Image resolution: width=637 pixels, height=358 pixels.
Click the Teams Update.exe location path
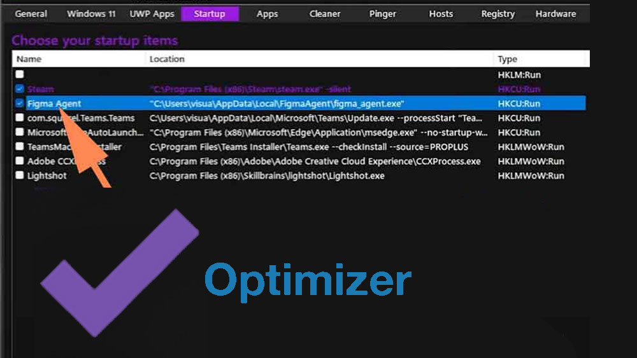[x=316, y=118]
